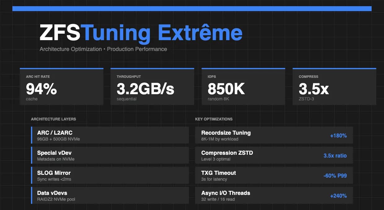This screenshot has height=210, width=384.
Task: Toggle the TXG Timeout optimization
Action: (274, 175)
